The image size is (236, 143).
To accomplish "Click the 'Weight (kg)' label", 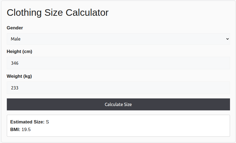I will (19, 76).
